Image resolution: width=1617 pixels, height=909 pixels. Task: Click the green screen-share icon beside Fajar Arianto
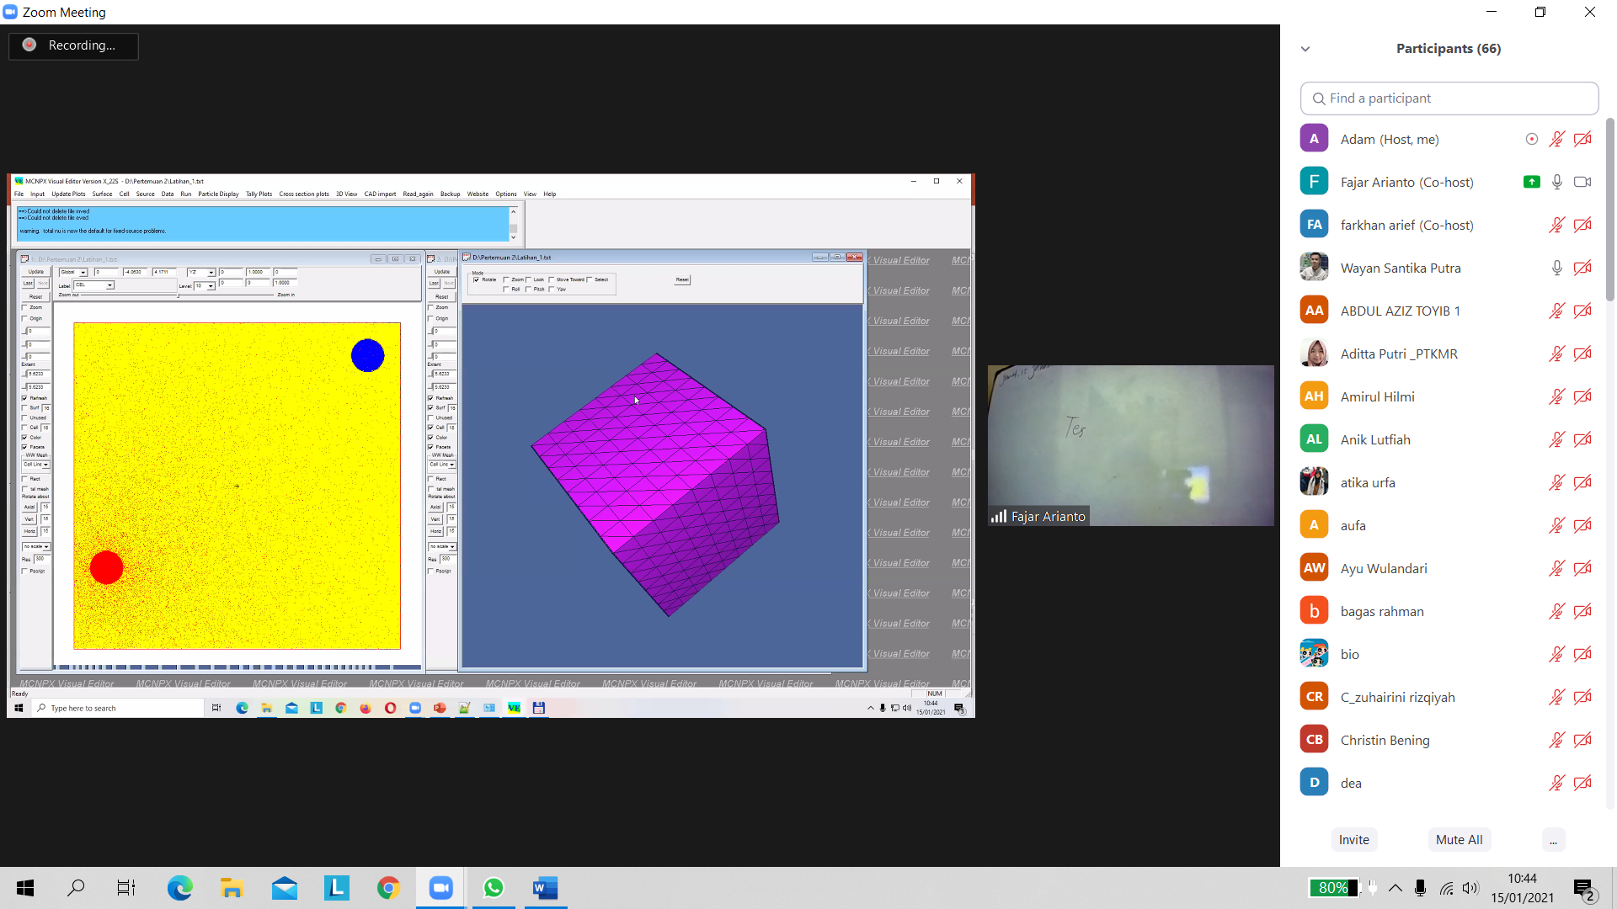(x=1531, y=182)
